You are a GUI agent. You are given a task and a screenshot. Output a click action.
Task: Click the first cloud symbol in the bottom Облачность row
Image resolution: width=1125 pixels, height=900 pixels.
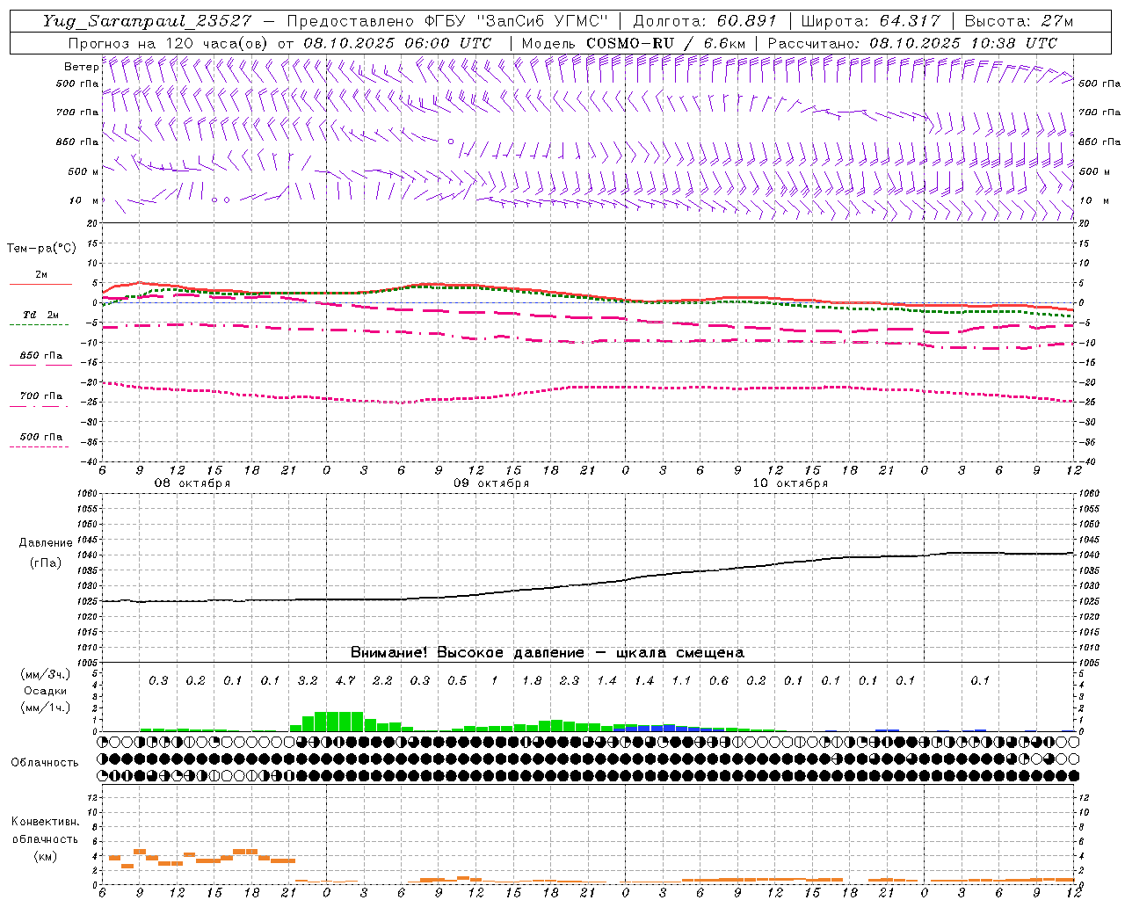[102, 775]
